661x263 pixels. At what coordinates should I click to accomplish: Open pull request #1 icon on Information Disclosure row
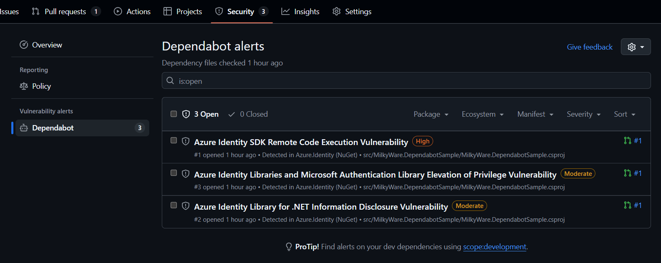click(x=628, y=205)
